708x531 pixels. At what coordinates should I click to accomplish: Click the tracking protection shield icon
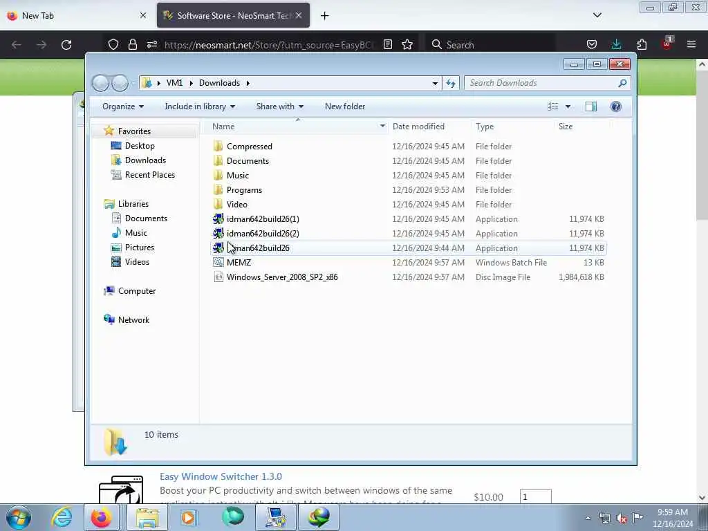(x=113, y=44)
